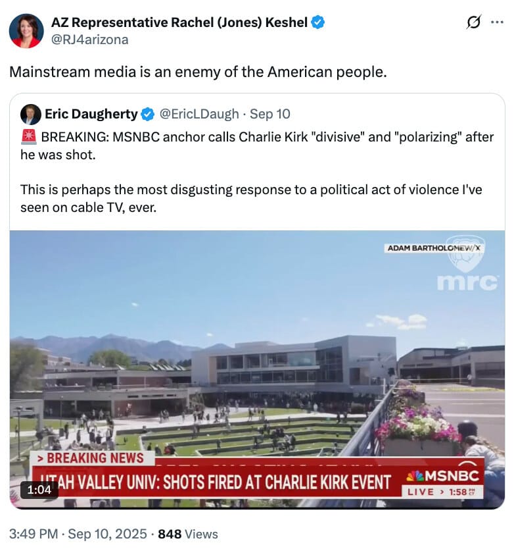The height and width of the screenshot is (549, 514).
Task: Click the main tweet text about mainstream media
Action: click(198, 72)
